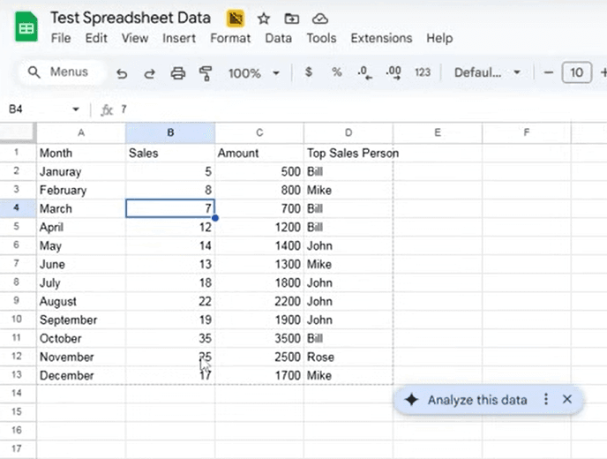Format as currency with dollar icon
This screenshot has height=459, width=607.
(309, 72)
